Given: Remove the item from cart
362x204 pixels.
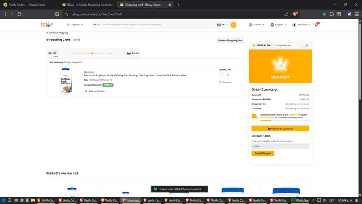Looking at the screenshot, I should click(225, 82).
